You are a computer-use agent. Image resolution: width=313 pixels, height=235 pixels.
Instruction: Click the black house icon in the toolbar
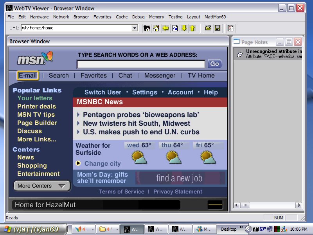(147, 28)
